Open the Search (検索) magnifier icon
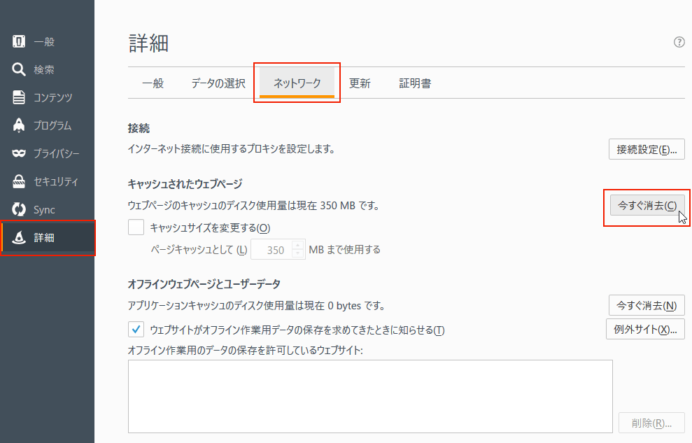 click(x=20, y=70)
